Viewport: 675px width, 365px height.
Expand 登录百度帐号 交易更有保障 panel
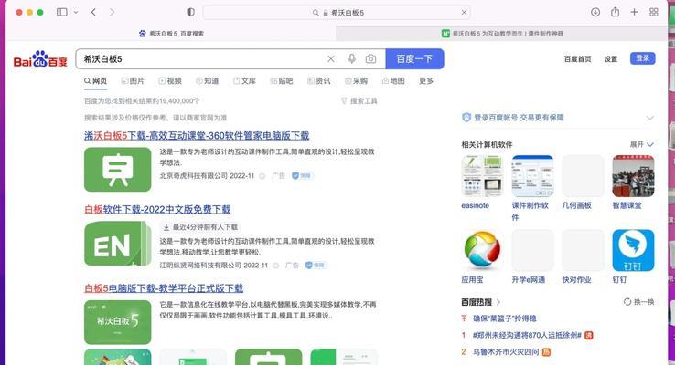pyautogui.click(x=650, y=118)
